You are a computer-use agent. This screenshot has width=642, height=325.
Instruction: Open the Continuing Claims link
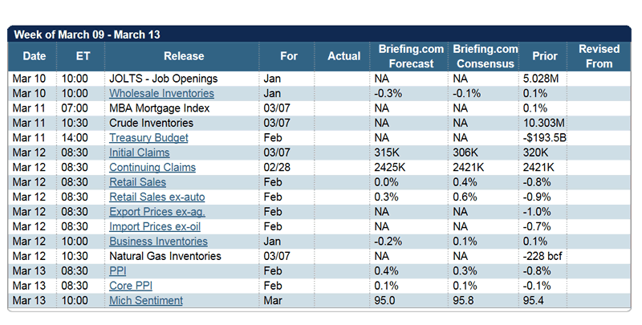152,168
